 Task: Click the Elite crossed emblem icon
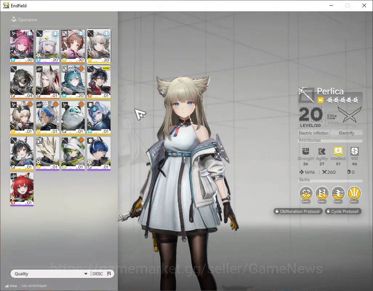pos(349,115)
